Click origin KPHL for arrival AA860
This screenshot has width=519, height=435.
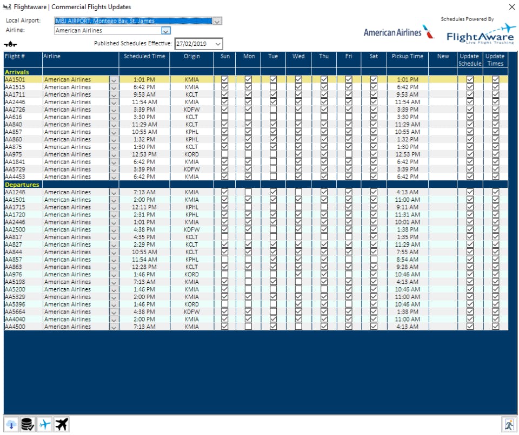point(192,139)
